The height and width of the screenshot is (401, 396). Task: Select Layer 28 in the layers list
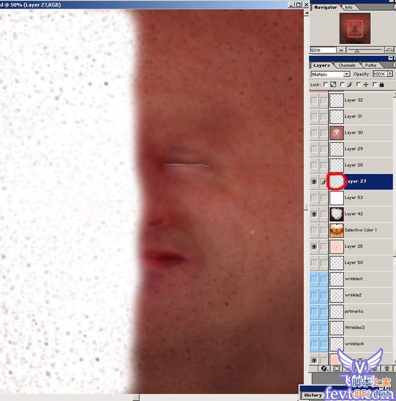(x=361, y=165)
